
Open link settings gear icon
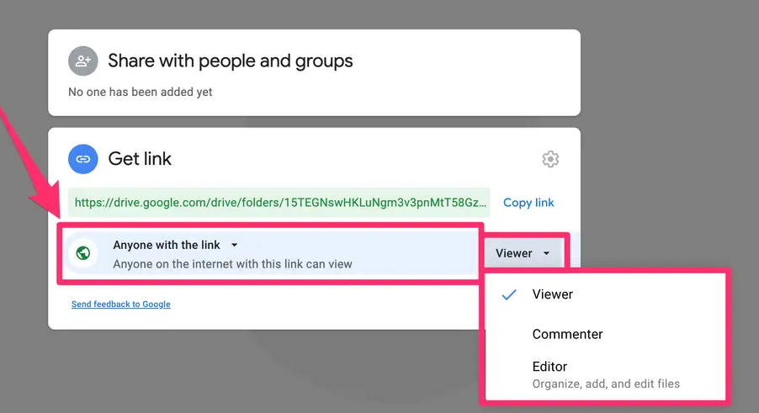click(550, 159)
